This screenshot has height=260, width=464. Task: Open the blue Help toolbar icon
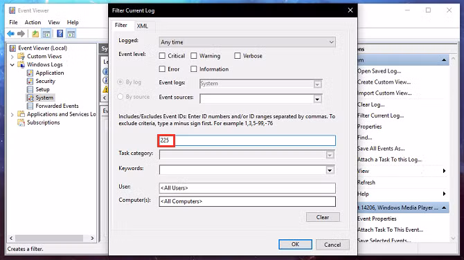pyautogui.click(x=60, y=34)
